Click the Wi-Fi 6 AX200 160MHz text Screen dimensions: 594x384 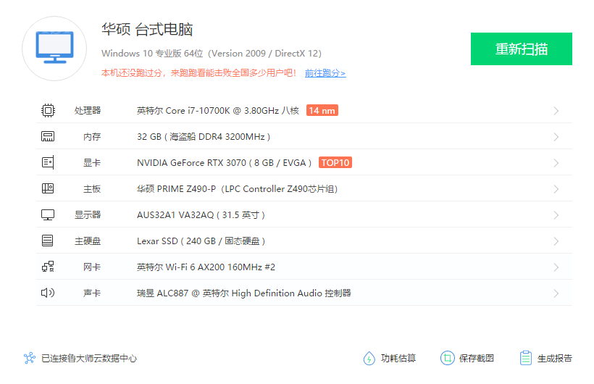click(206, 267)
